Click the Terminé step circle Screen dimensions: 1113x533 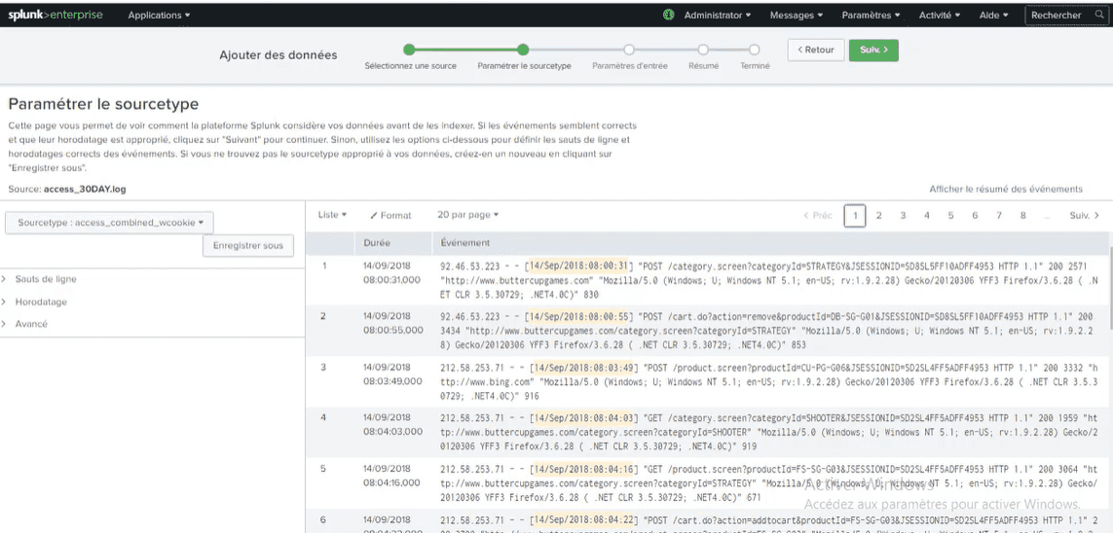[755, 50]
